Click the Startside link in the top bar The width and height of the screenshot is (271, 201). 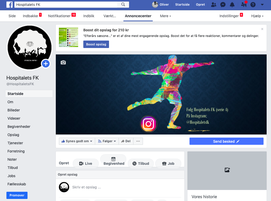coord(182,5)
